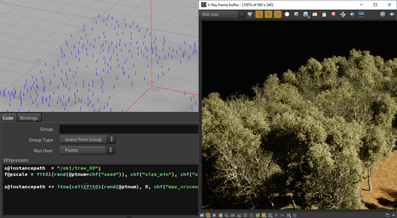
Task: Switch to alpha channel view
Action: click(x=287, y=14)
